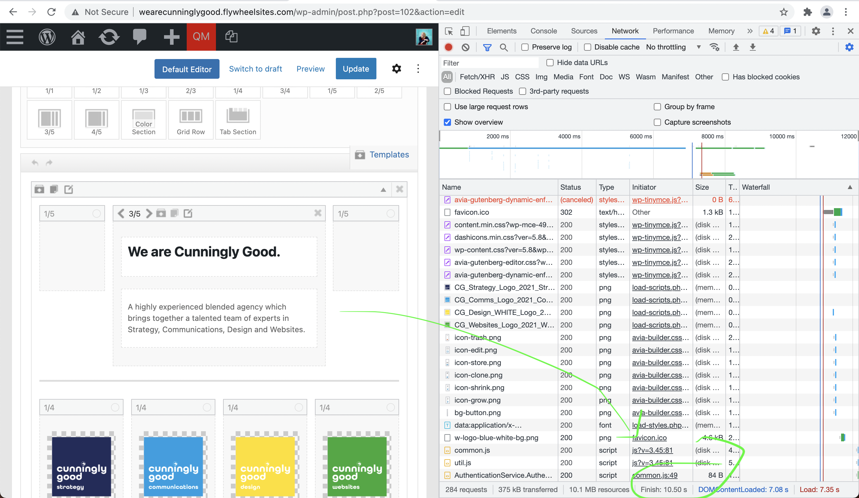The width and height of the screenshot is (859, 498).
Task: Switch to Memory tab
Action: [x=721, y=31]
